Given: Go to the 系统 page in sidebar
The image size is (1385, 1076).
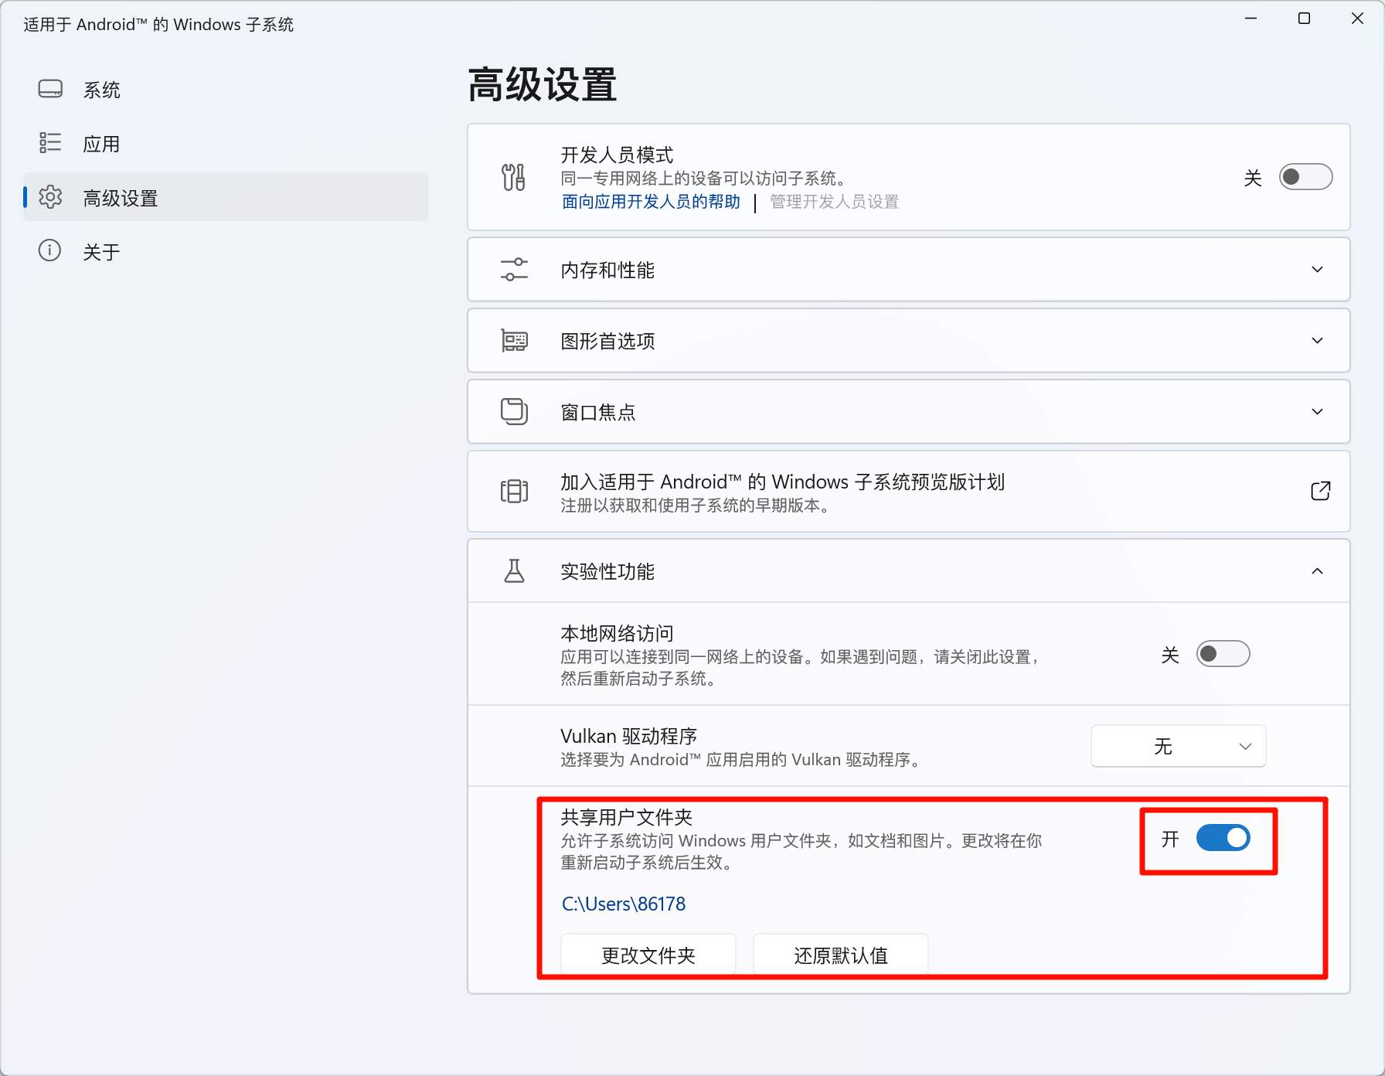Looking at the screenshot, I should [x=101, y=90].
